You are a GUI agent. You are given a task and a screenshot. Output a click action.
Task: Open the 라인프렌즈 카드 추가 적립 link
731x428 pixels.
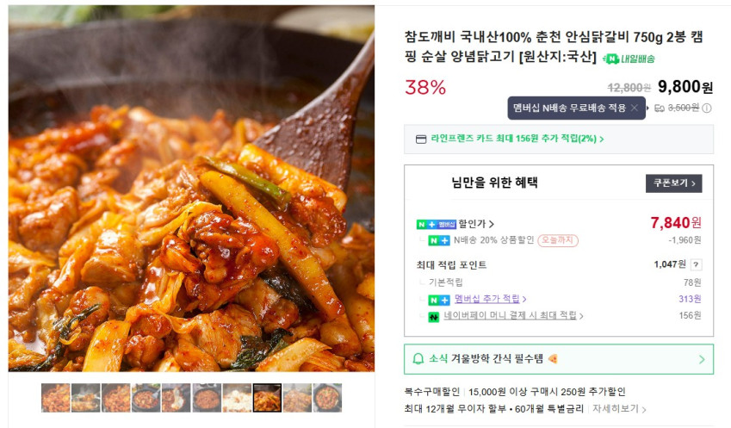tap(517, 139)
